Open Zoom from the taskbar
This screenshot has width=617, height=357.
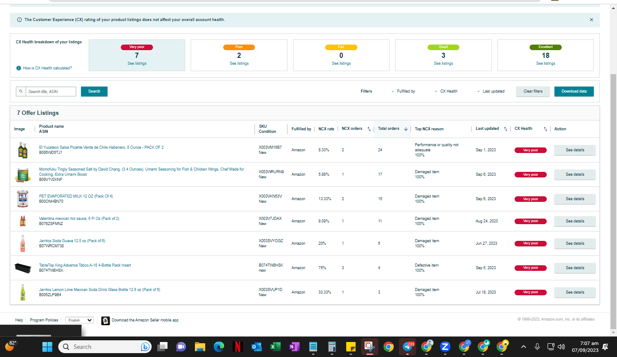pyautogui.click(x=445, y=347)
